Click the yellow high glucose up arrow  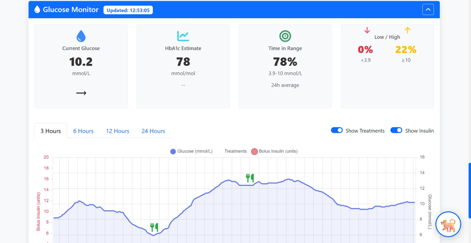click(407, 30)
